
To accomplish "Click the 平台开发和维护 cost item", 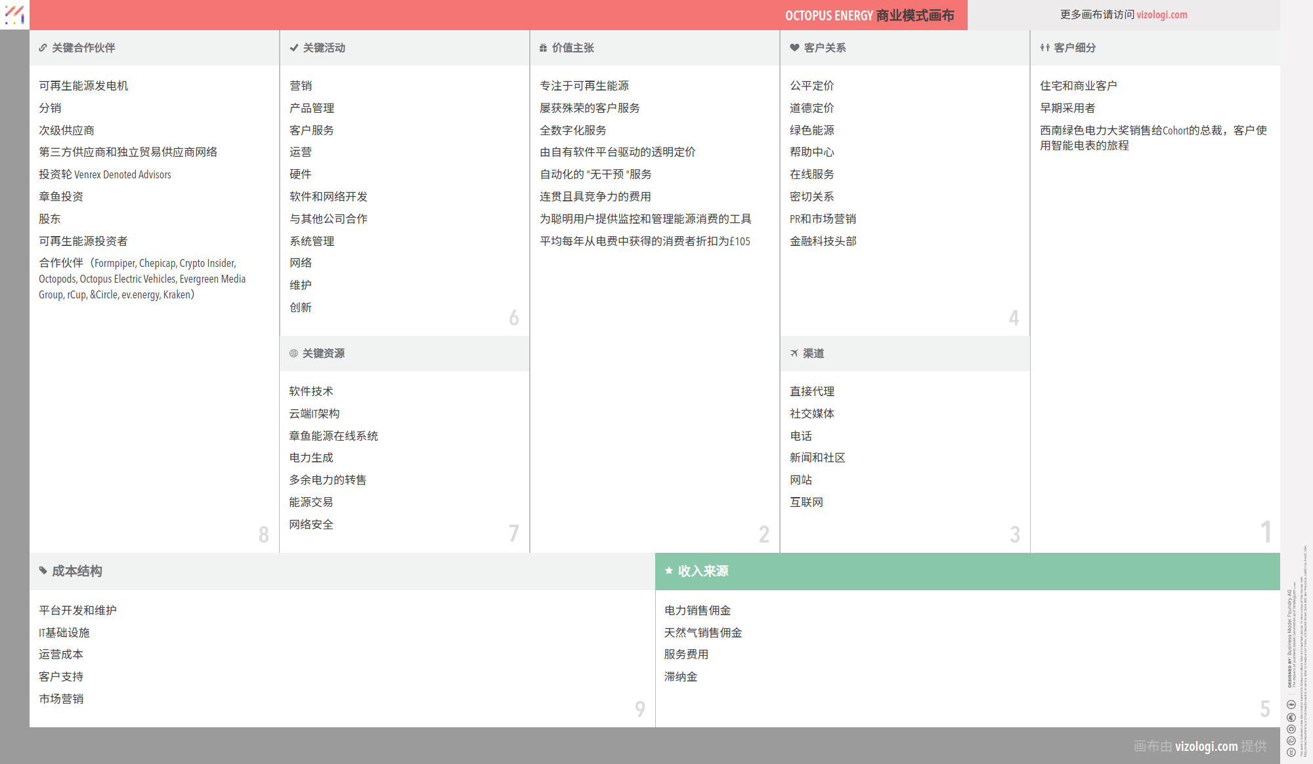I will tap(77, 611).
